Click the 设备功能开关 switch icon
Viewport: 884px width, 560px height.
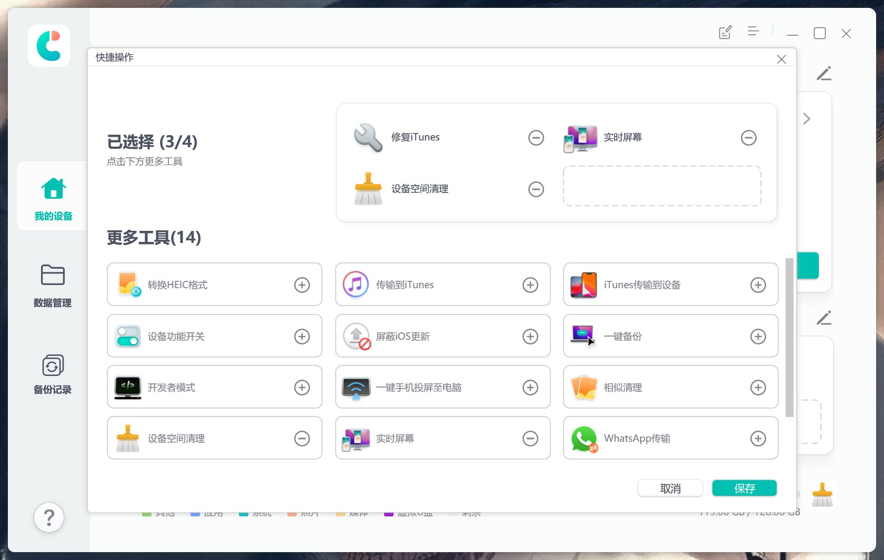(128, 337)
